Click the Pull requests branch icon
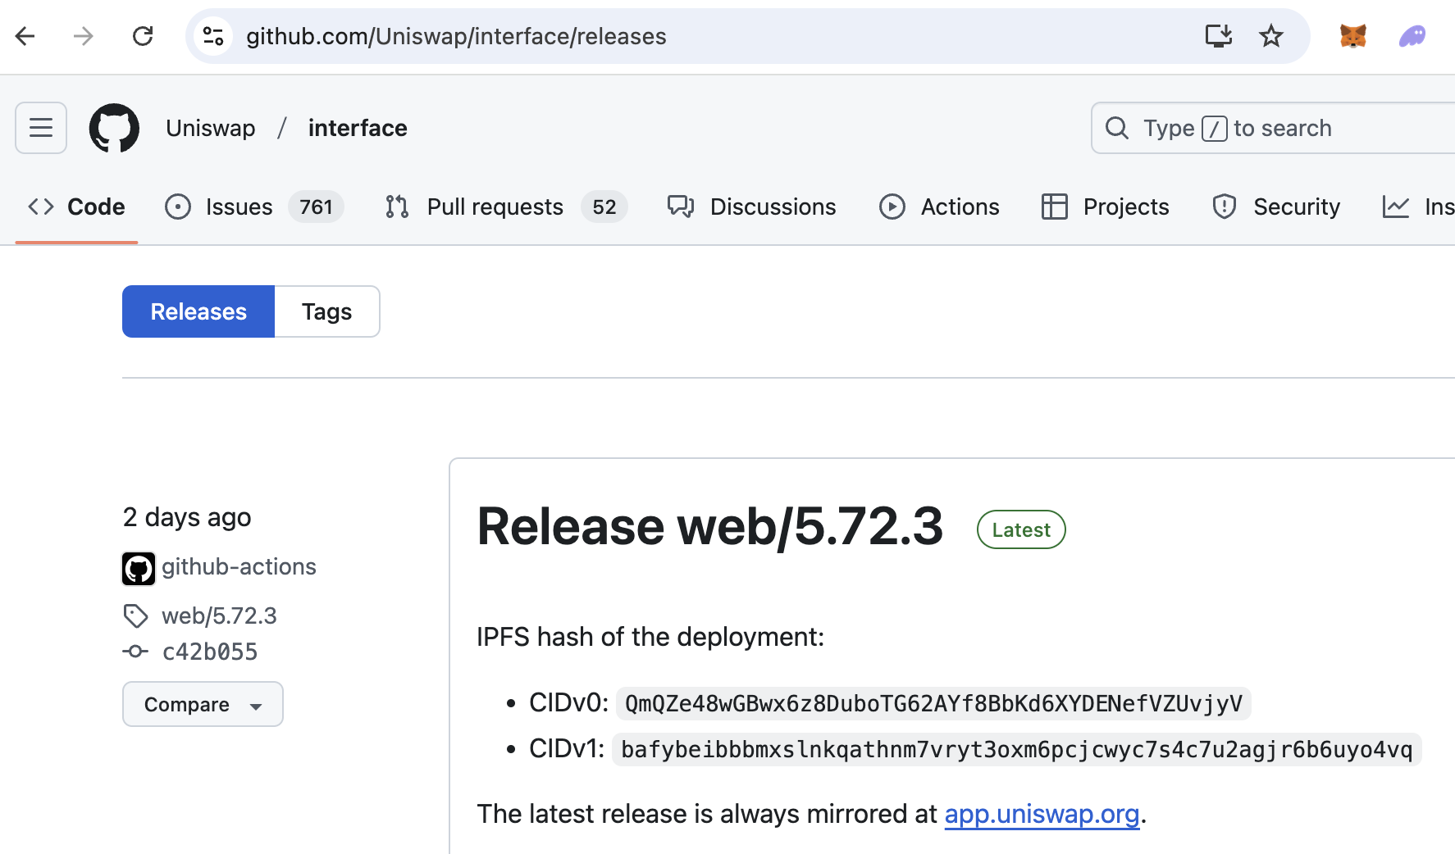This screenshot has height=854, width=1455. [396, 207]
